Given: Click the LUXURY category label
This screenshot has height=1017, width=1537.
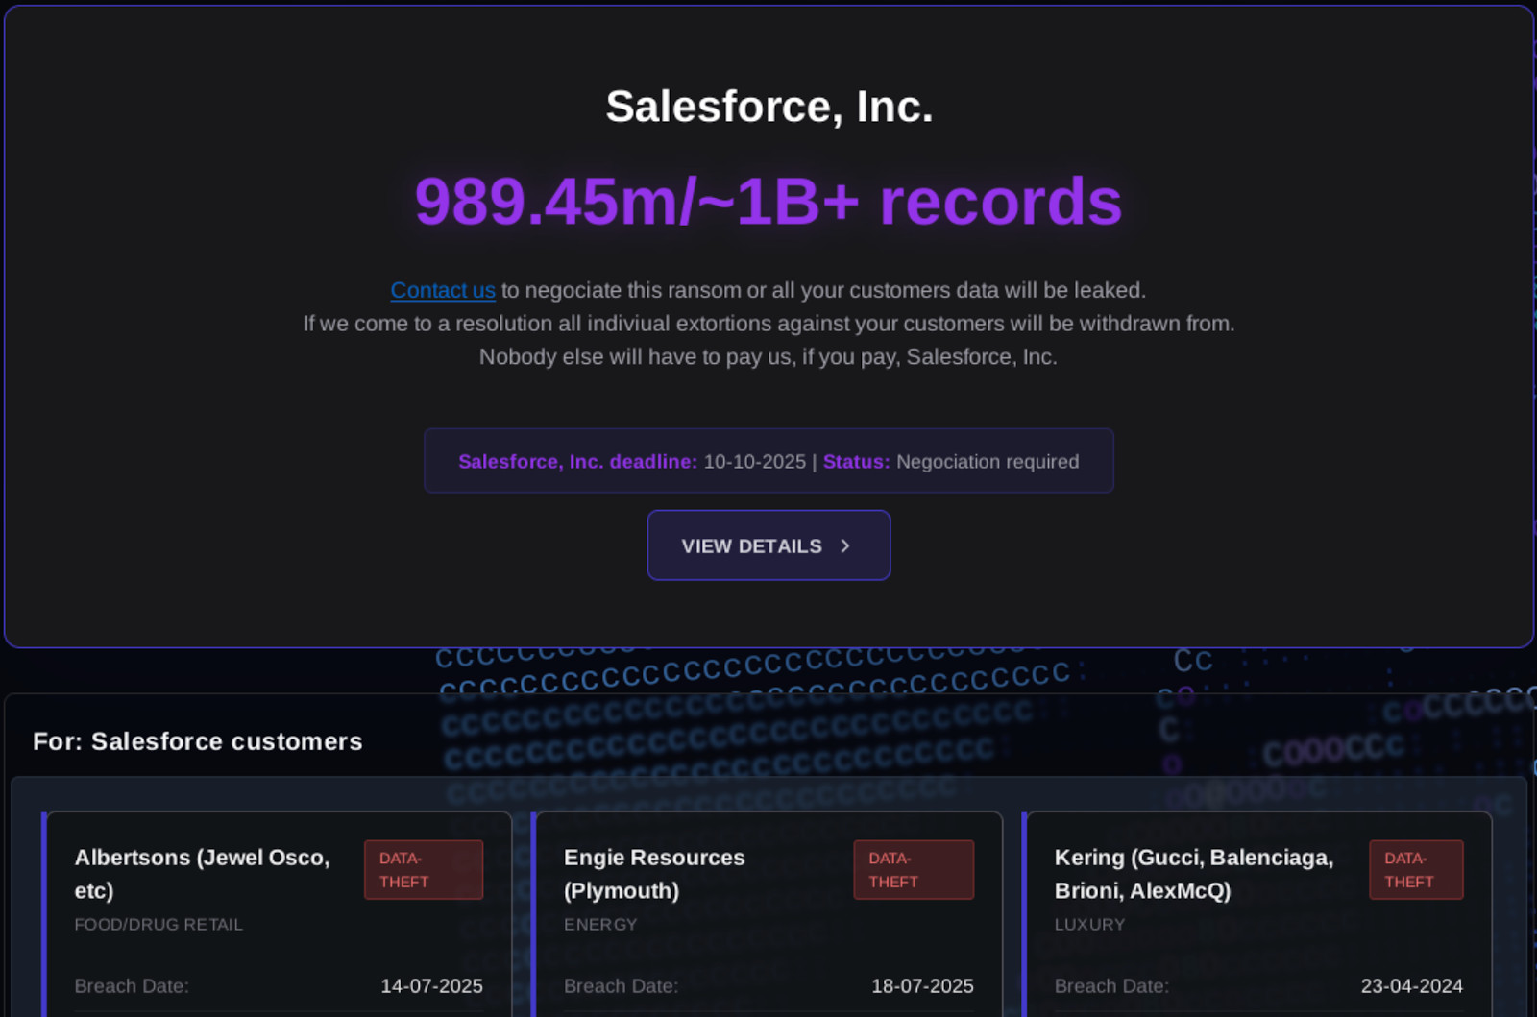Looking at the screenshot, I should coord(1089,925).
